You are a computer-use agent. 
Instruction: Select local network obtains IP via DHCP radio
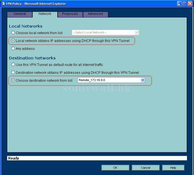(13, 41)
